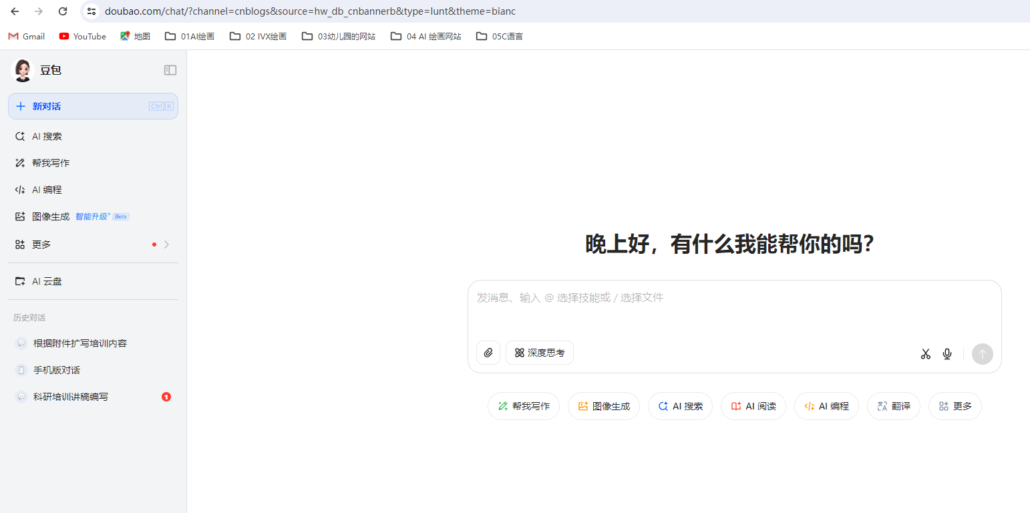Open the 02 IVX绘画 bookmark folder
This screenshot has width=1030, height=513.
(258, 36)
